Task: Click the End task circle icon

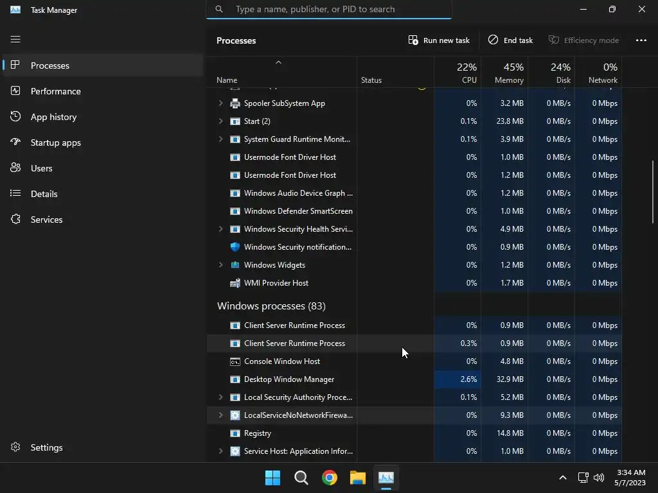Action: pyautogui.click(x=493, y=40)
